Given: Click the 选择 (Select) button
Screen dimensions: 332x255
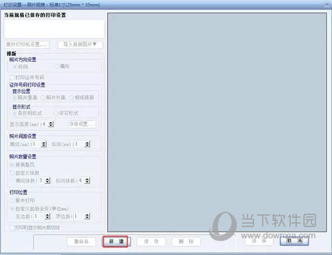Looking at the screenshot, I should 259,241.
